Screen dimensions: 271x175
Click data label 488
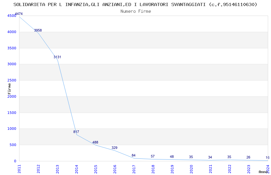(95, 143)
